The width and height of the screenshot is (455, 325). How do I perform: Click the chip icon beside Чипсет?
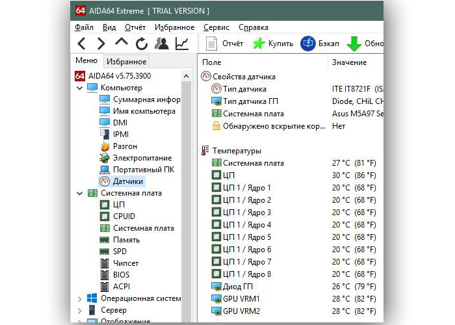click(x=105, y=263)
